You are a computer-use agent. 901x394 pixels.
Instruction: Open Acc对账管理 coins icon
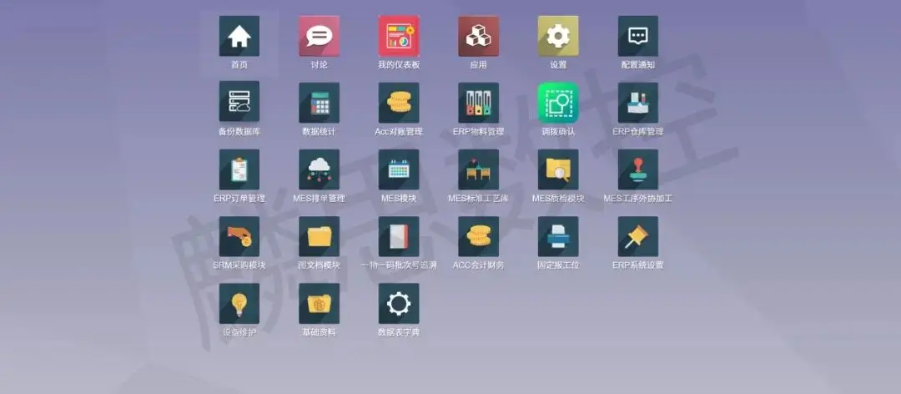(x=399, y=103)
